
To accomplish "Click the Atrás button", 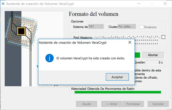I will [x=112, y=104].
